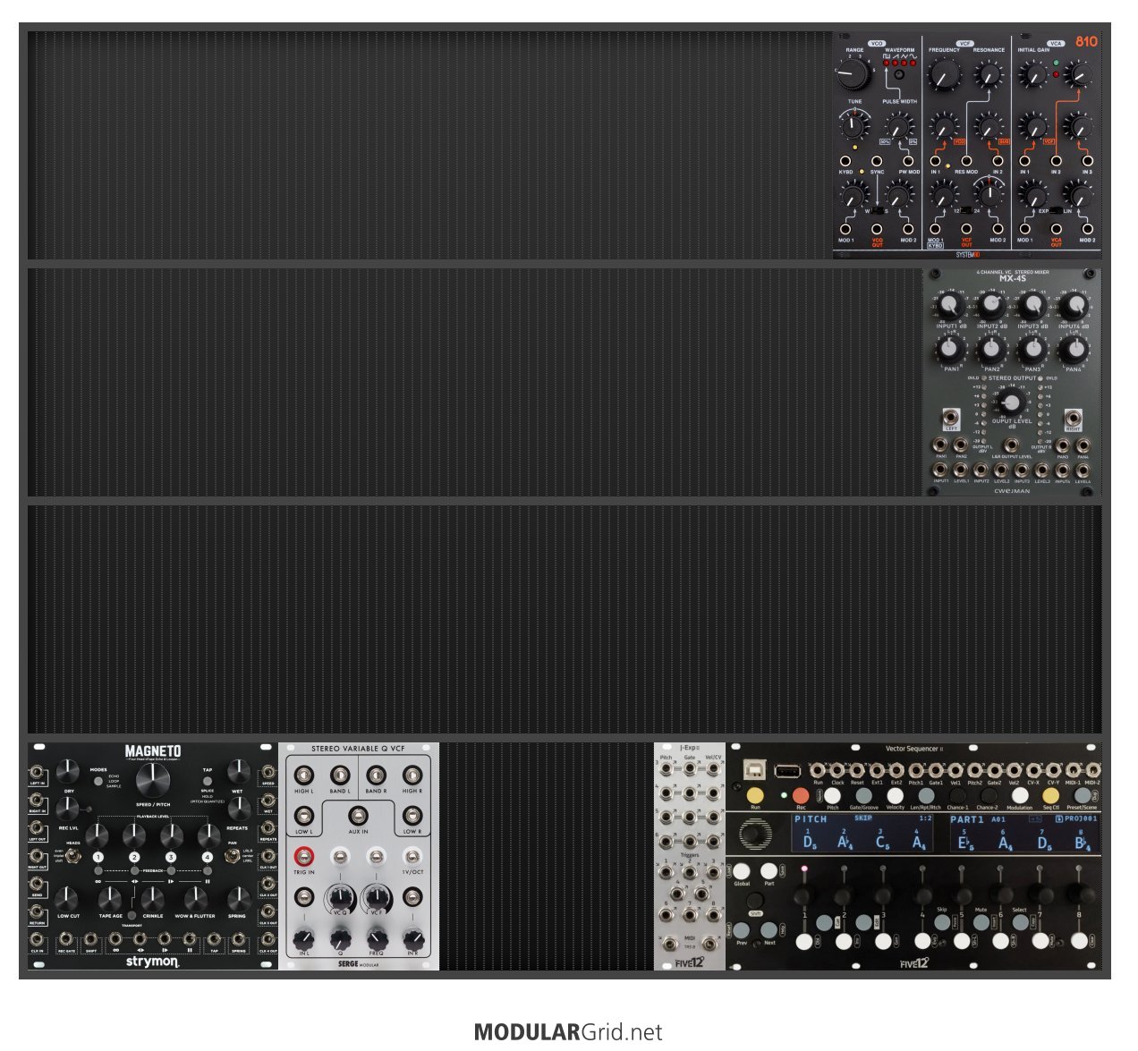Click the Serge FREQ knob
1138x1051 pixels.
click(377, 940)
